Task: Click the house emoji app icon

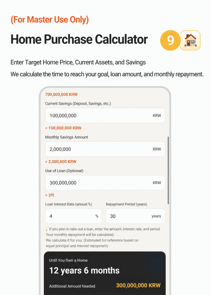Action: point(190,40)
